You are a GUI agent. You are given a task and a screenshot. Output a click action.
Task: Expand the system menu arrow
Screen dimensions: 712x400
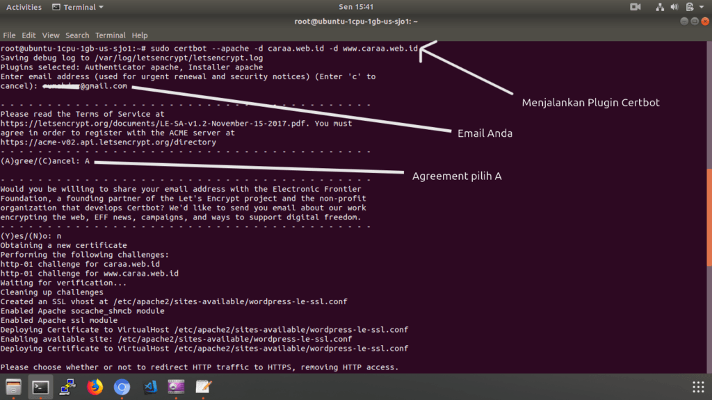[702, 7]
